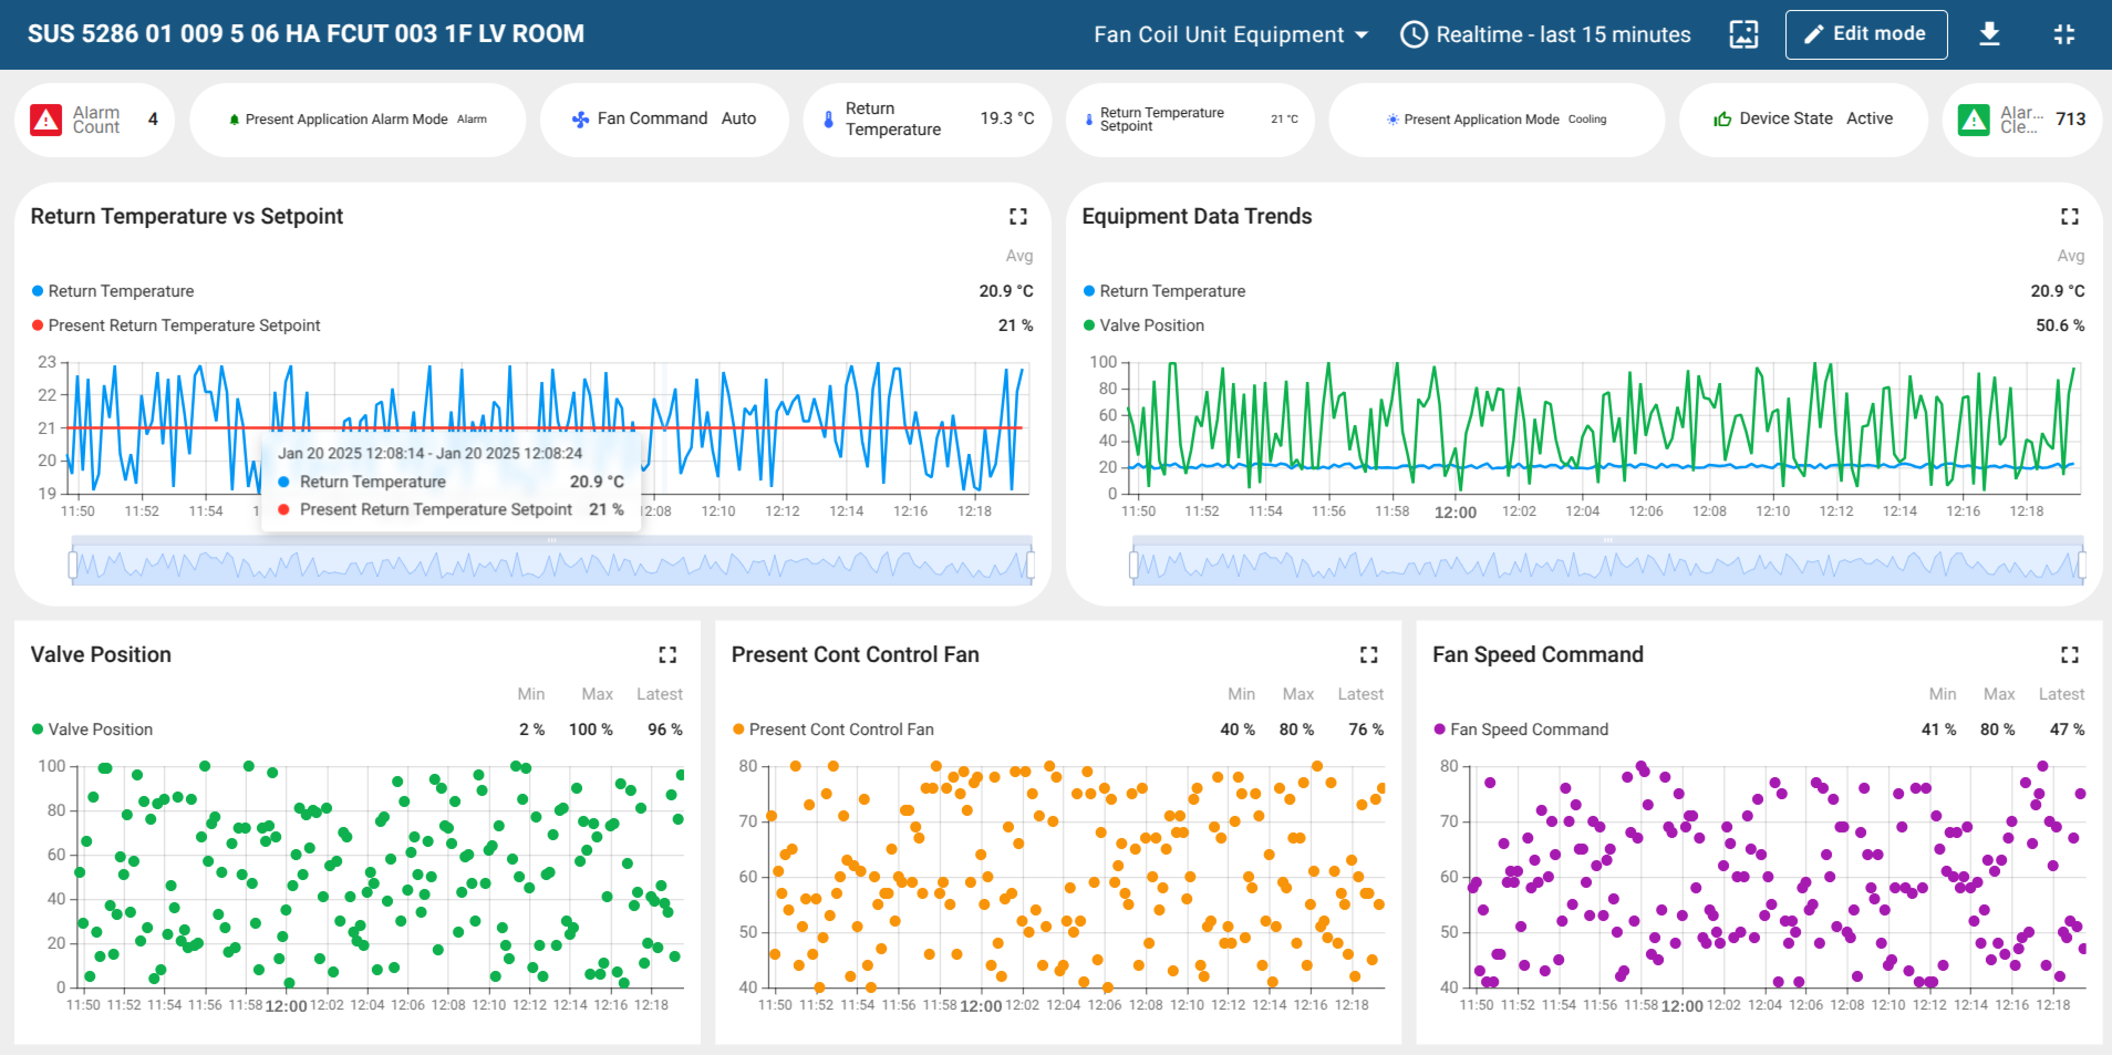Expand the Valve Position chart fullscreen
2112x1055 pixels.
667,654
